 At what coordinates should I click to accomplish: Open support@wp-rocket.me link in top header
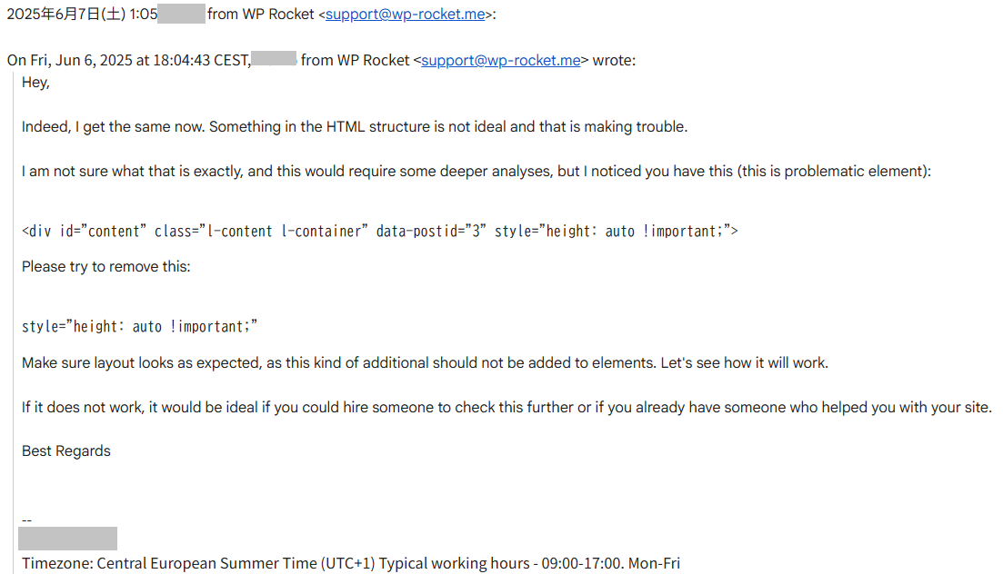point(405,14)
